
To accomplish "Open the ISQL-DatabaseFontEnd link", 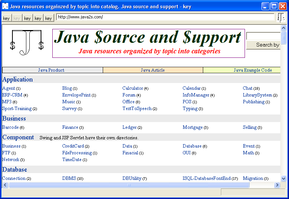I will coord(207,178).
